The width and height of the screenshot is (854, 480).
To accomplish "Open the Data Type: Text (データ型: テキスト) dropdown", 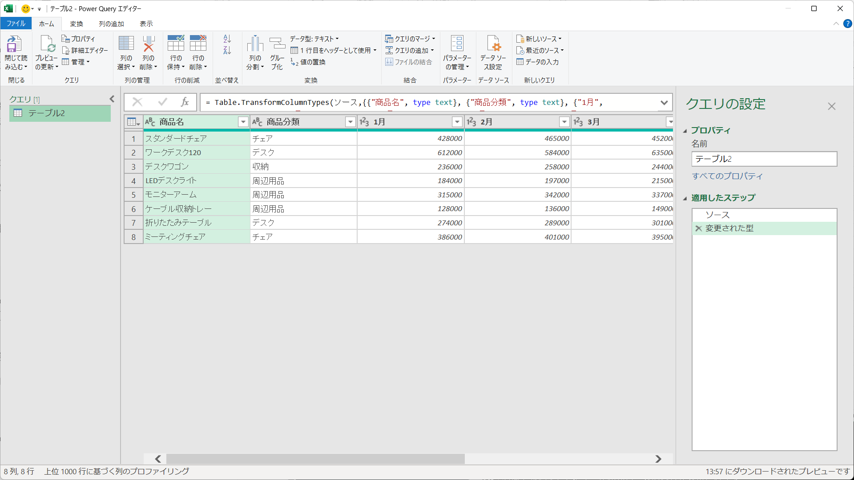I will click(314, 39).
